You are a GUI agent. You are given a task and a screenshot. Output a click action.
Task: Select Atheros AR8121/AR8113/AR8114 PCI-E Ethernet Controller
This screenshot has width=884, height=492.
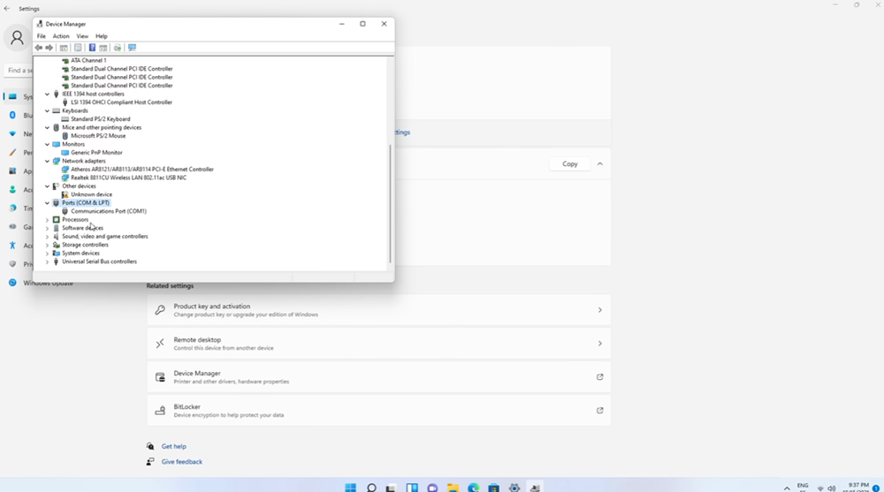(x=142, y=169)
